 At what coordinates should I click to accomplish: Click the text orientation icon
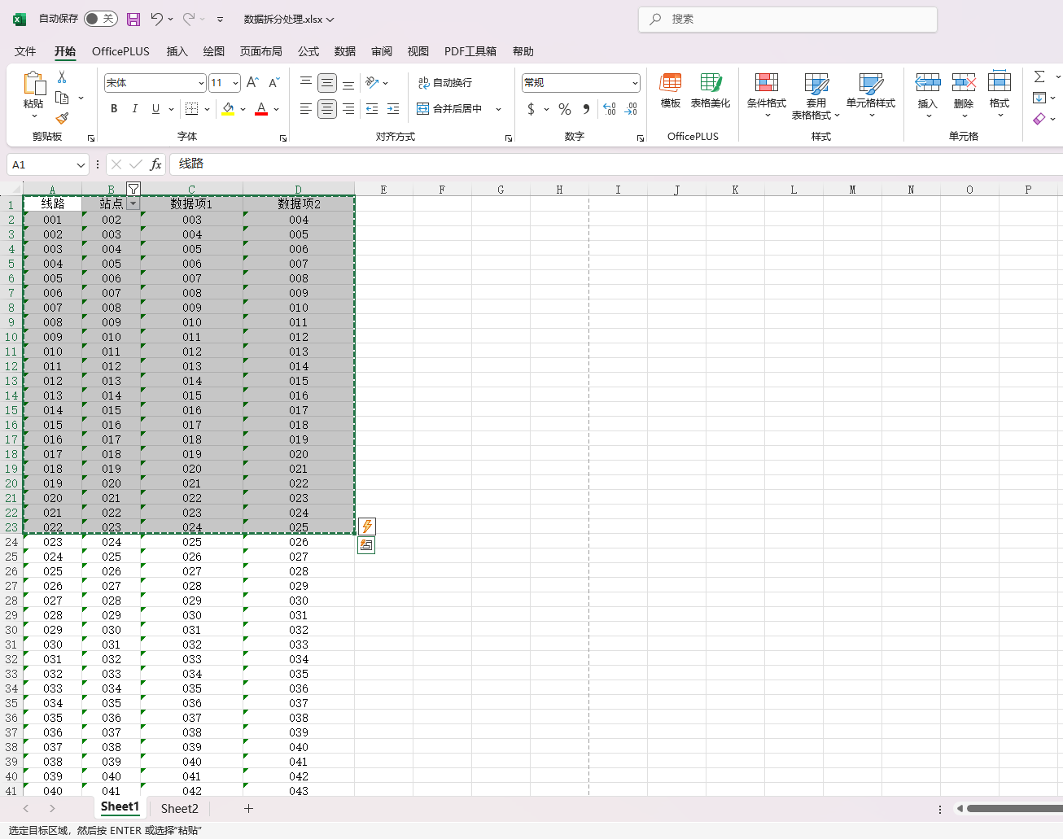pos(373,82)
